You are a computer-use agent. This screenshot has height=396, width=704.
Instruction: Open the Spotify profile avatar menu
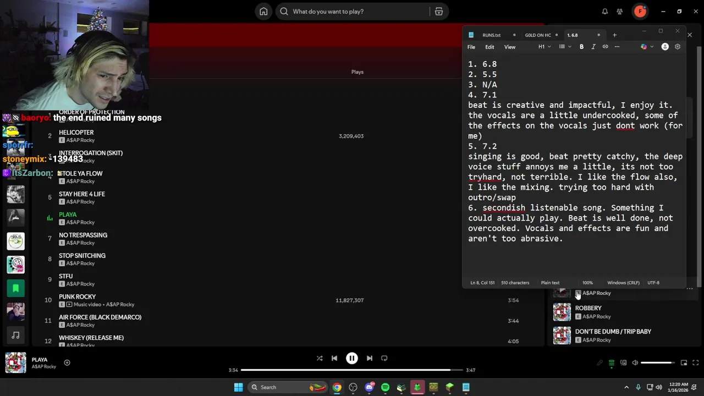[640, 11]
